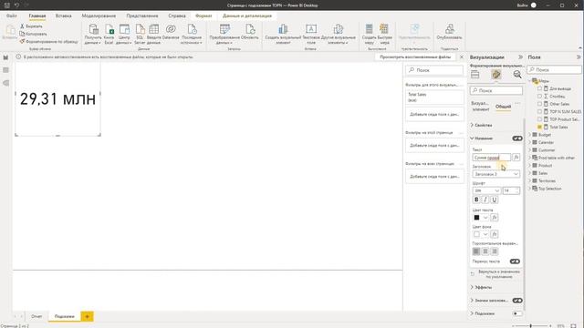Switch to the View (Представление) ribbon tab

(142, 16)
